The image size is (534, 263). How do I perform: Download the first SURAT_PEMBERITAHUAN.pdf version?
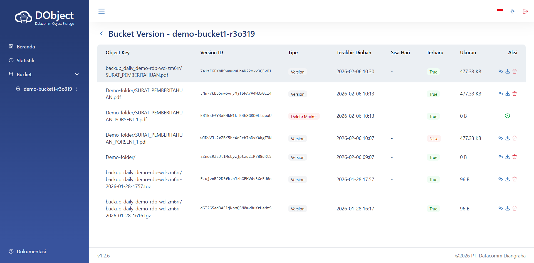tap(507, 72)
